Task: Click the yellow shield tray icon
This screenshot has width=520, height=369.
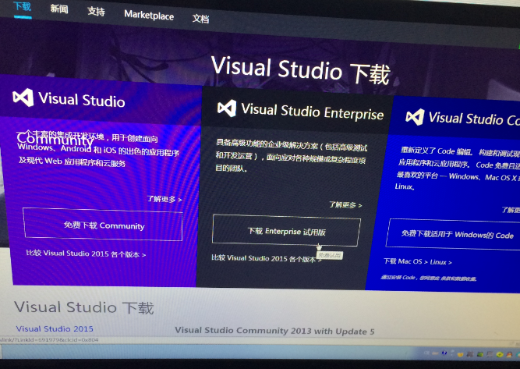Action: [x=460, y=355]
